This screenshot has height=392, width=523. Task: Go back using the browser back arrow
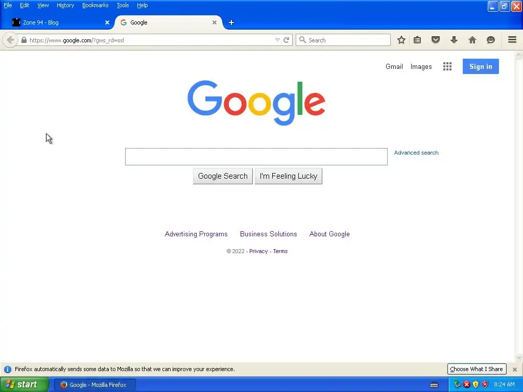tap(10, 40)
